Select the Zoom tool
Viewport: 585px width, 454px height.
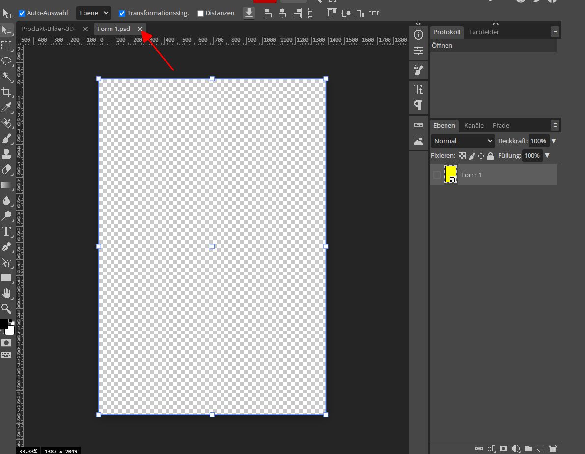pyautogui.click(x=6, y=309)
